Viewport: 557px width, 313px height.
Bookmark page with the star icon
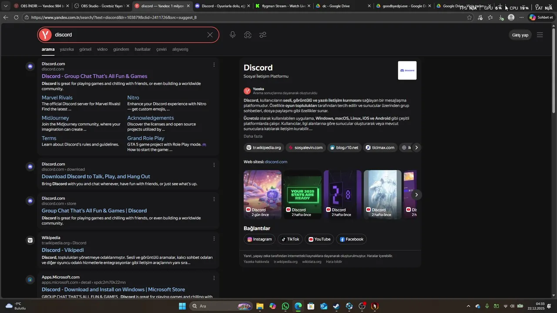(469, 17)
